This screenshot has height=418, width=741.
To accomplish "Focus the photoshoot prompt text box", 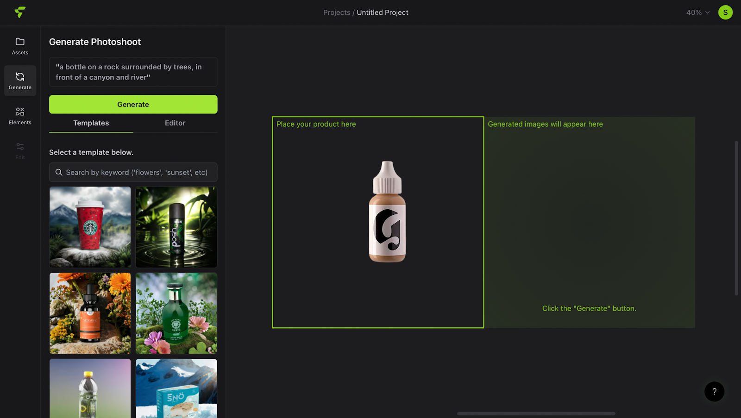I will [133, 72].
